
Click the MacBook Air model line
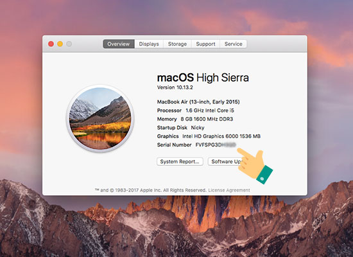pyautogui.click(x=198, y=102)
